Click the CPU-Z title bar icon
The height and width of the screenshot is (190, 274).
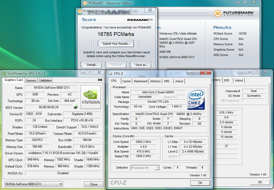110,74
